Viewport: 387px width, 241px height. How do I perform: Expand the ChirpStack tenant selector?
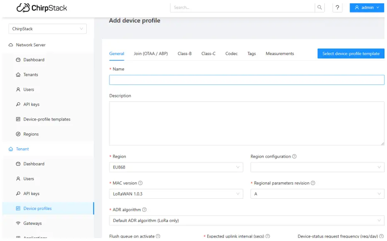(x=47, y=29)
